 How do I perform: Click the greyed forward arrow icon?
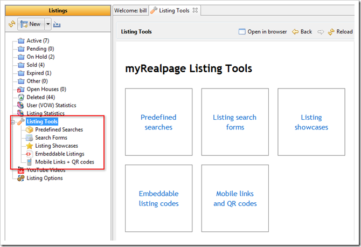(x=321, y=32)
